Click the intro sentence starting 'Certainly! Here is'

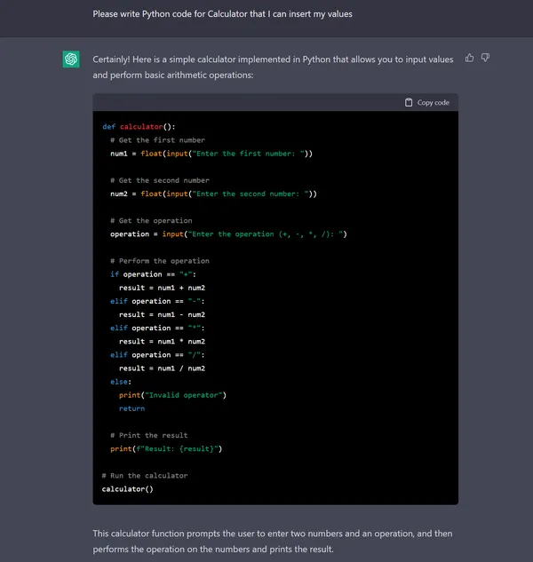[273, 67]
